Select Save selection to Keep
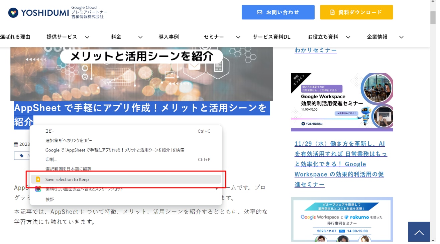 [126, 179]
